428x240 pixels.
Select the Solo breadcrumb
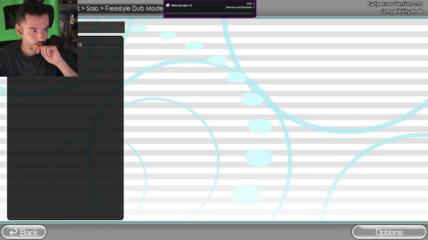(x=92, y=8)
